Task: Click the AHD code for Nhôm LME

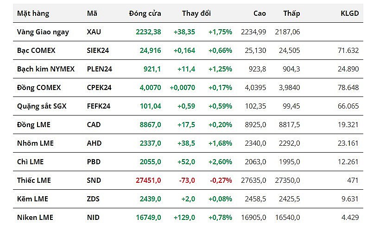Action: click(x=94, y=143)
